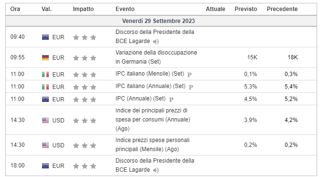The image size is (320, 177).
Task: Click the P icon next to IPC (Annuale) (Set)
Action: coord(171,100)
